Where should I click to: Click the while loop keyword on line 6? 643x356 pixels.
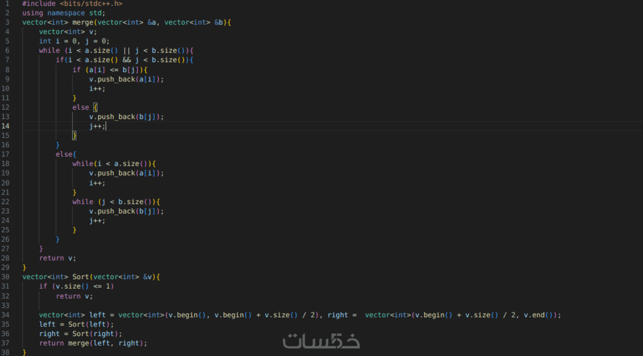[x=49, y=50]
